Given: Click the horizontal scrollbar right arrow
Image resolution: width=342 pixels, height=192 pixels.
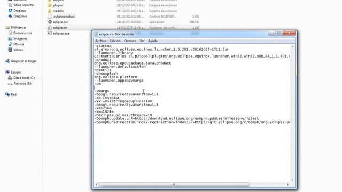Looking at the screenshot, I should [287, 185].
